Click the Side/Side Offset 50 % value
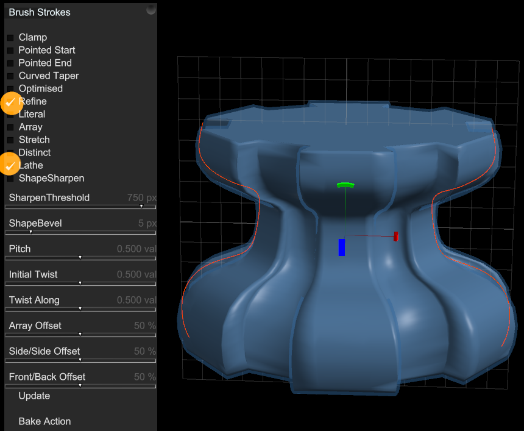524x431 pixels. (144, 351)
